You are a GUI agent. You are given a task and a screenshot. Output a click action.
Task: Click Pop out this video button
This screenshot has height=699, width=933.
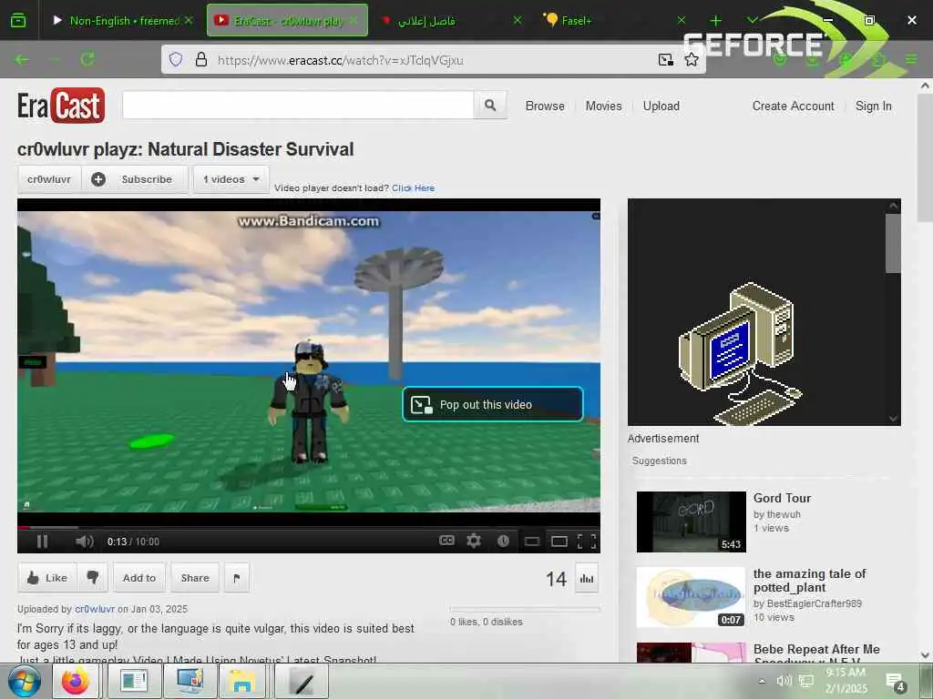(493, 404)
